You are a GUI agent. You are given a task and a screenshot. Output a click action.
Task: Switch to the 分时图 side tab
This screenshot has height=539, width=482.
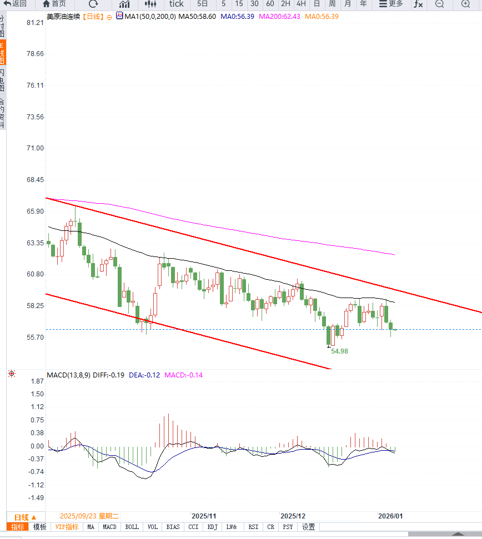pyautogui.click(x=2, y=26)
